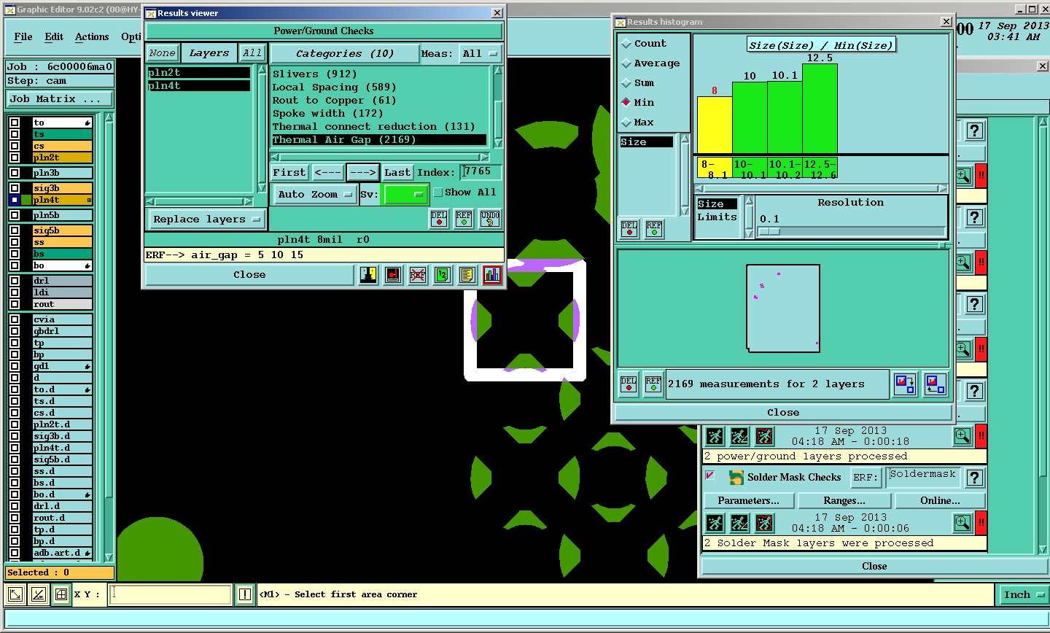
Task: Select Thermal Air Gap (2169) category
Action: tap(378, 140)
